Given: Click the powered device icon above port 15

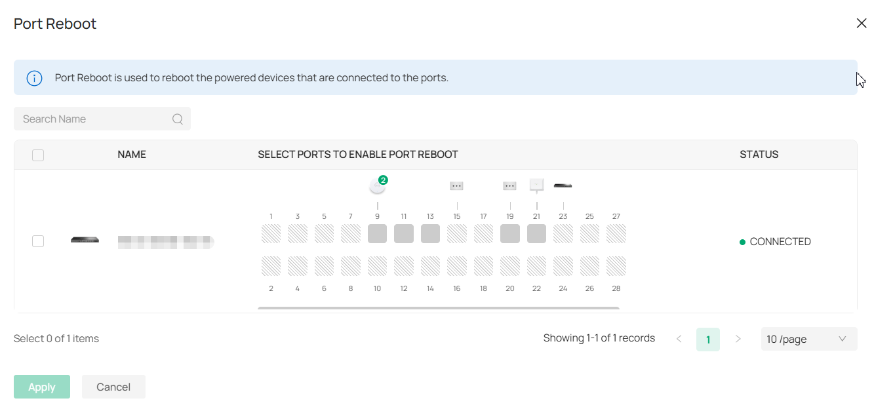Looking at the screenshot, I should coord(457,185).
